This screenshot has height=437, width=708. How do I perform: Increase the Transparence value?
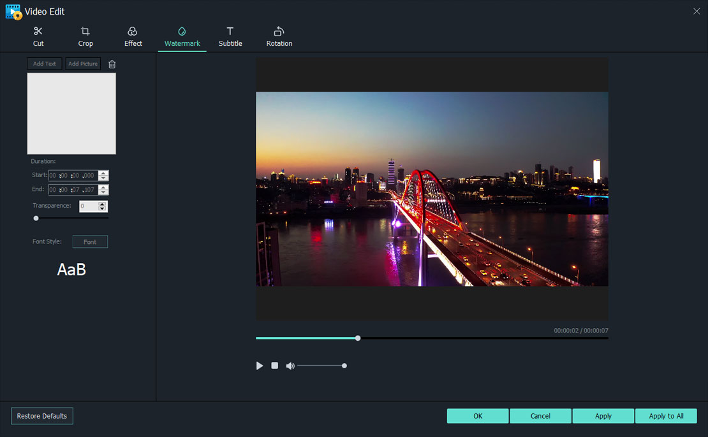tap(101, 203)
